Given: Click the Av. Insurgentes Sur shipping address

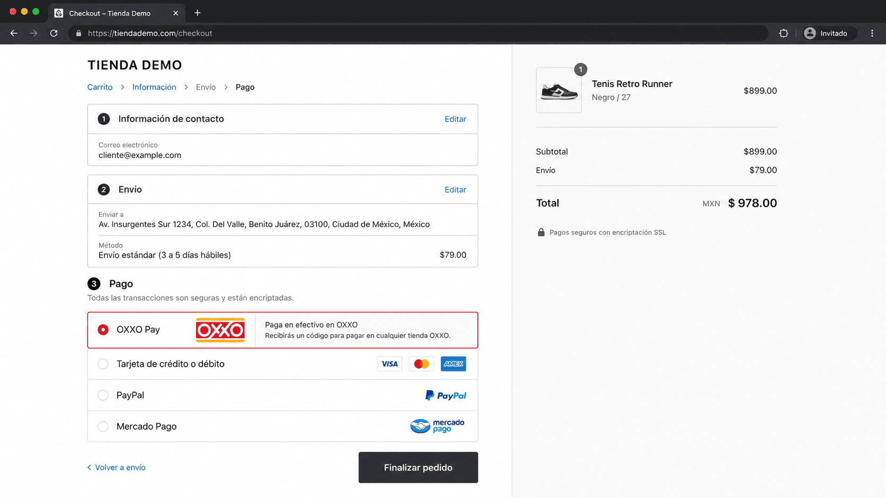Looking at the screenshot, I should 264,224.
